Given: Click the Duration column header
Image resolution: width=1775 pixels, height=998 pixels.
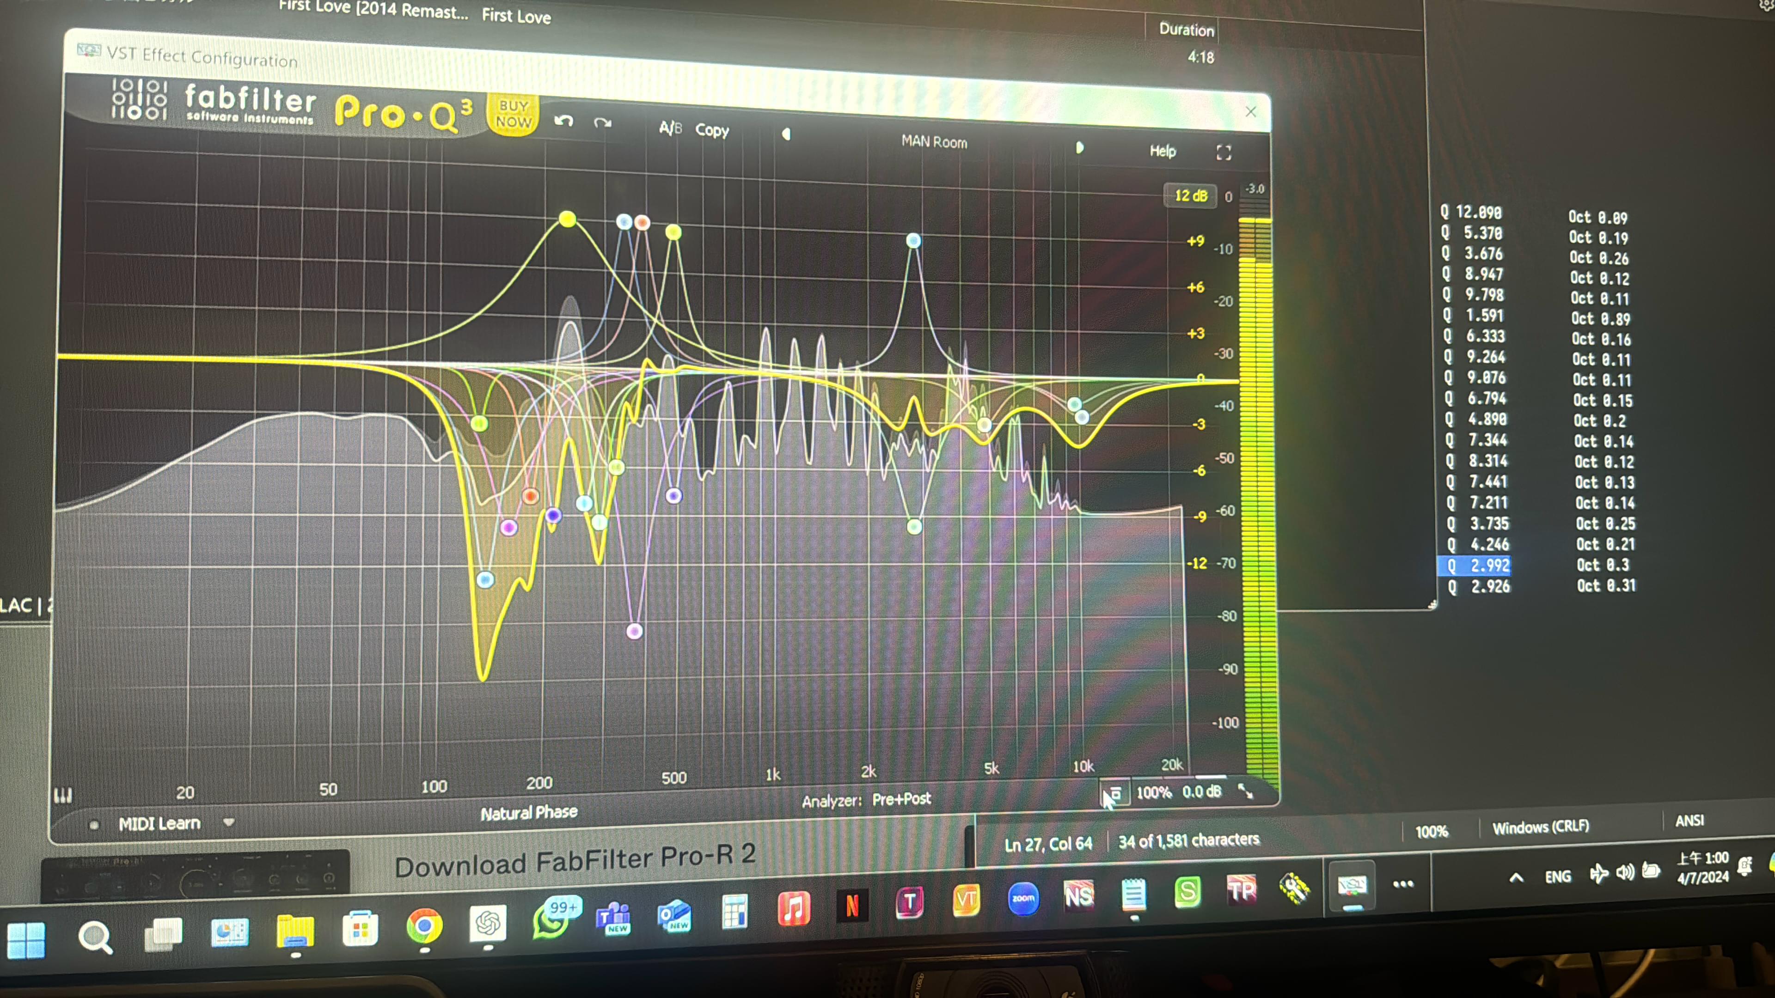Looking at the screenshot, I should (1187, 30).
